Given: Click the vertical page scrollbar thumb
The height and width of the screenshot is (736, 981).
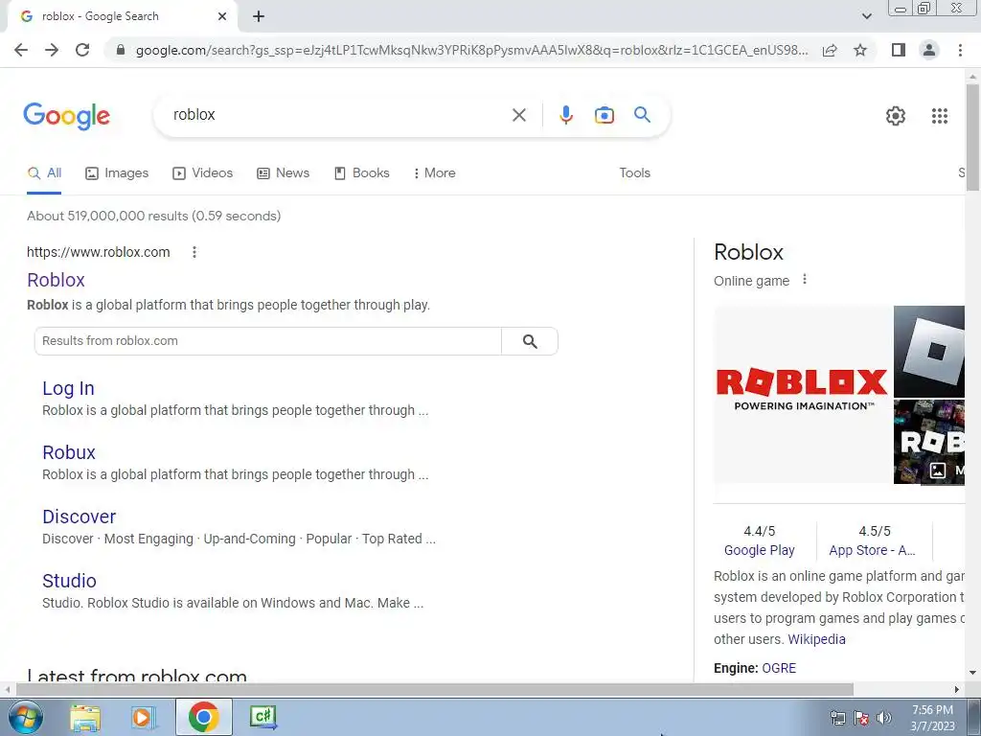Looking at the screenshot, I should (972, 137).
